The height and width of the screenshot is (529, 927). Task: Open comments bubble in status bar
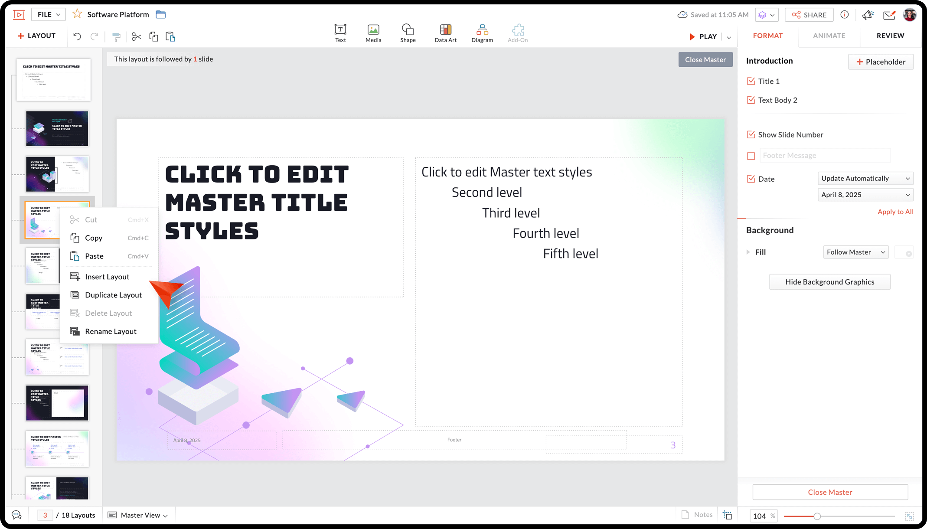click(16, 515)
